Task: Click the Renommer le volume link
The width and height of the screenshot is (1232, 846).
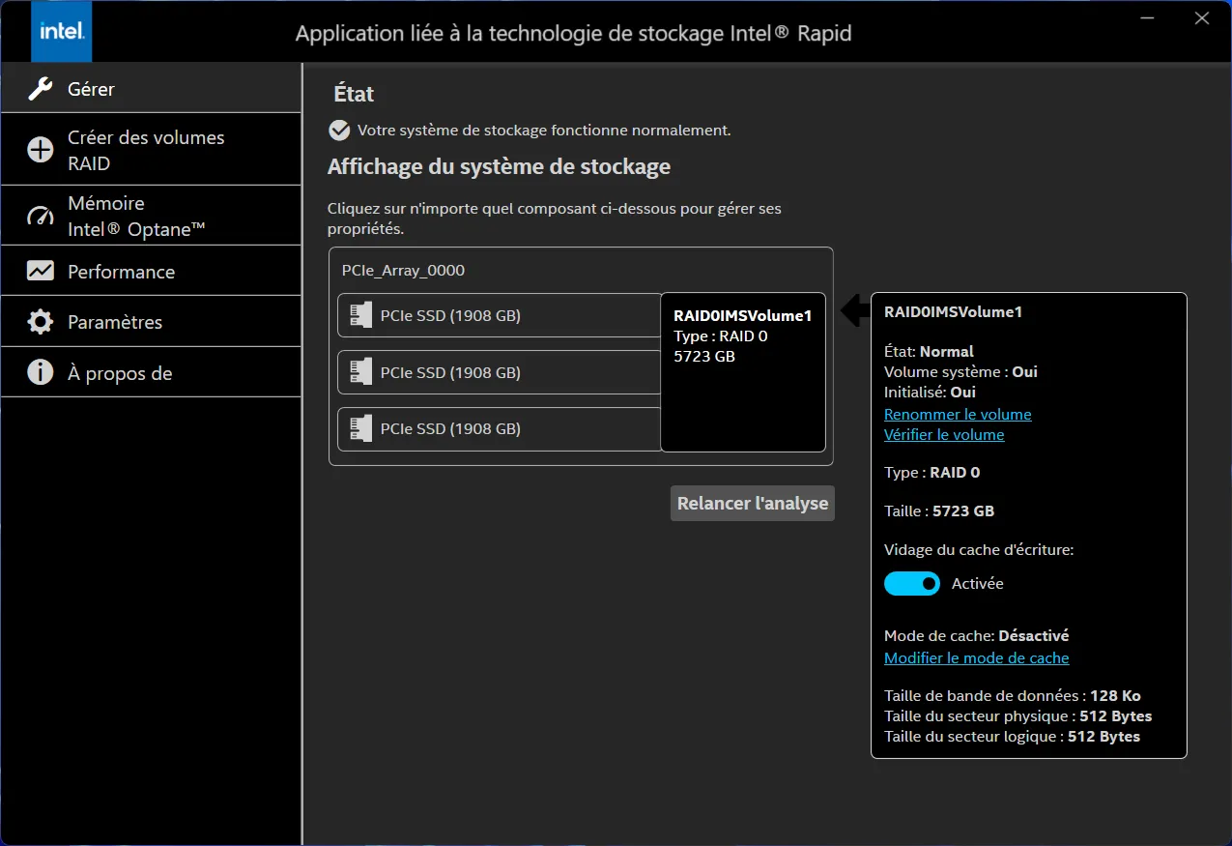Action: pyautogui.click(x=958, y=414)
